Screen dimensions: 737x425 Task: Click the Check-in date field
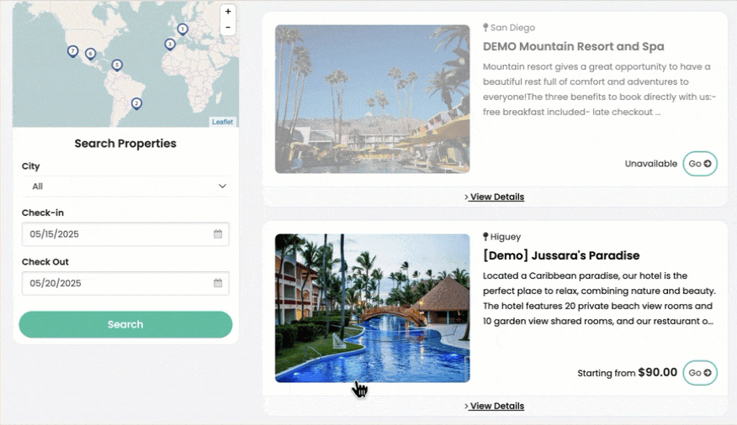coord(118,234)
